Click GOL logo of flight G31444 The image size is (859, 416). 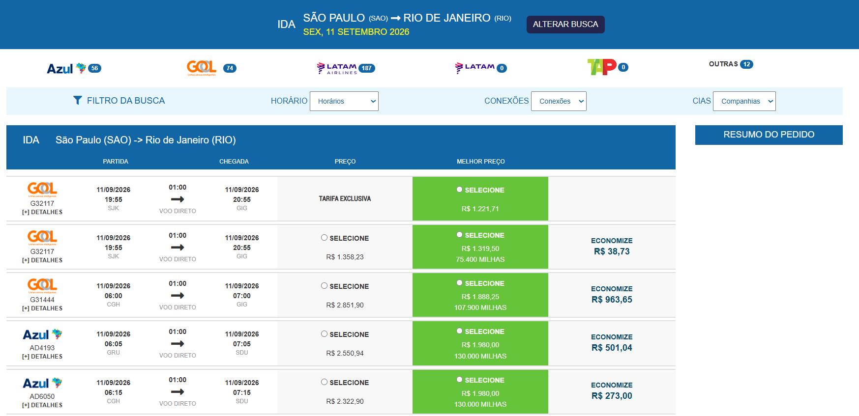click(42, 286)
